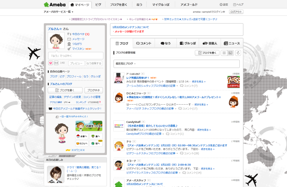Viewport: 287px width, 187px height.
Task: Click the お家へ house button
Action: 82,136
